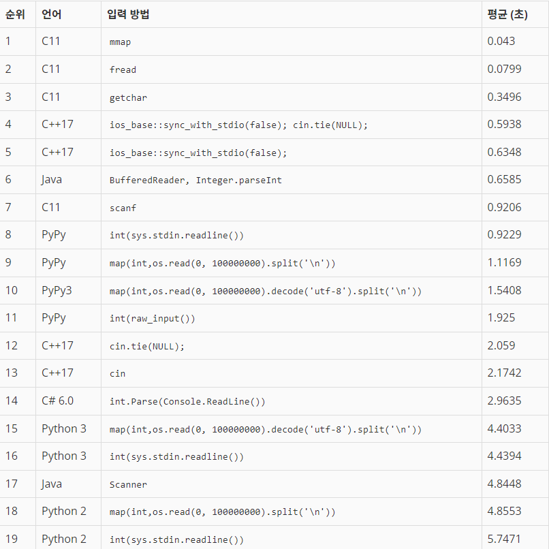This screenshot has width=549, height=549.
Task: Click the 1.1169 average time value
Action: 504,262
